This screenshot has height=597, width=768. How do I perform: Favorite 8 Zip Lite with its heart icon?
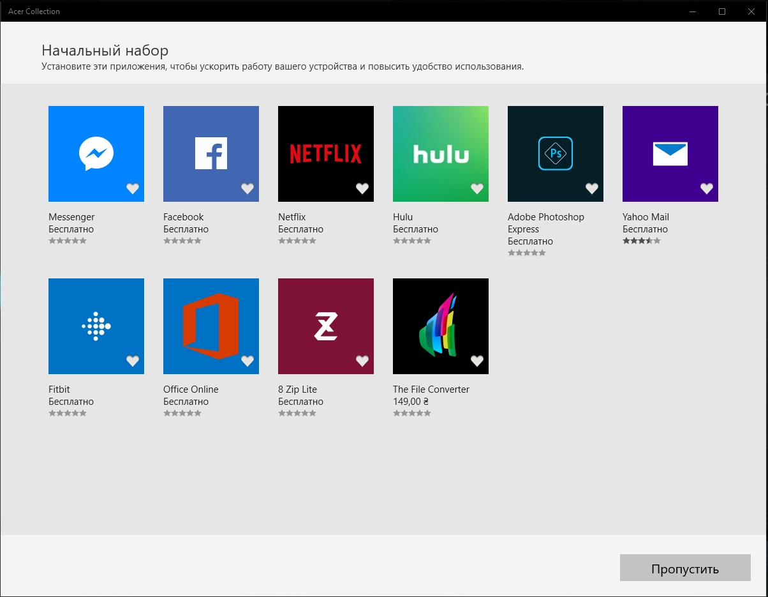coord(362,361)
